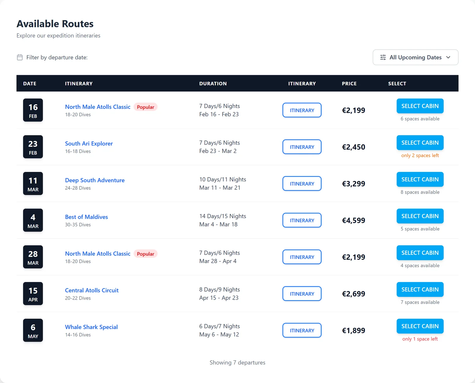View itinerary for May 6 - May 12 trip

302,330
